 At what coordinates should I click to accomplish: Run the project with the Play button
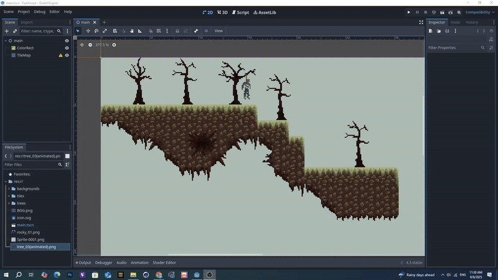[x=409, y=12]
